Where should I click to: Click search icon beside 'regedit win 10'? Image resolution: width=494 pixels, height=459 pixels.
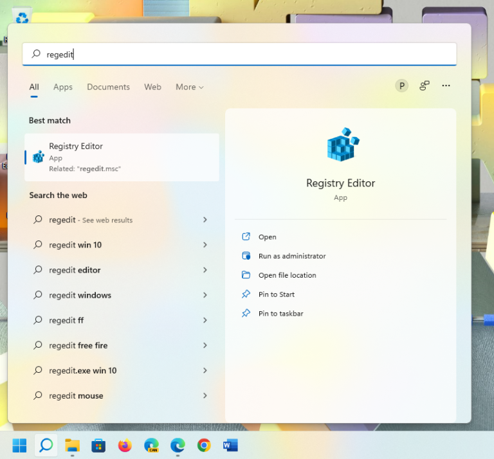click(38, 244)
